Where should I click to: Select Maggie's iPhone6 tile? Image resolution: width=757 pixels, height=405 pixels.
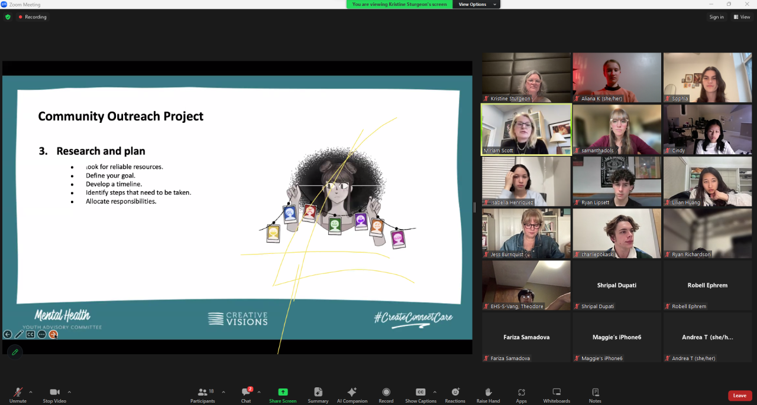click(617, 337)
